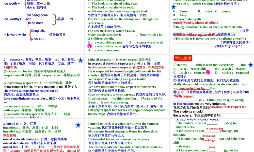254x152 pixels.
Task: Click the blue star on '3. intend vt.' slide
Action: [x=78, y=125]
